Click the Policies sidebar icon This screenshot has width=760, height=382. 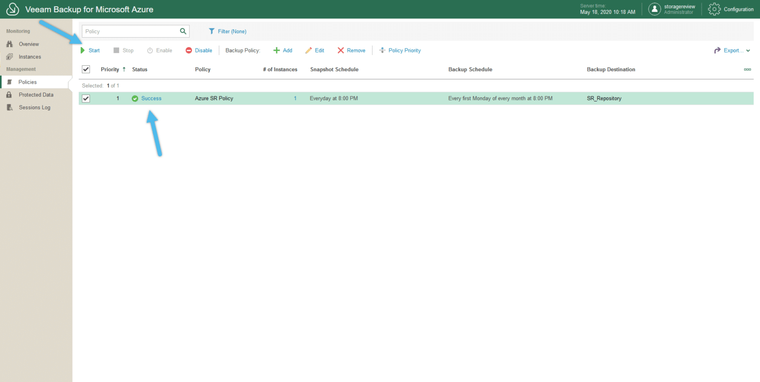point(9,82)
